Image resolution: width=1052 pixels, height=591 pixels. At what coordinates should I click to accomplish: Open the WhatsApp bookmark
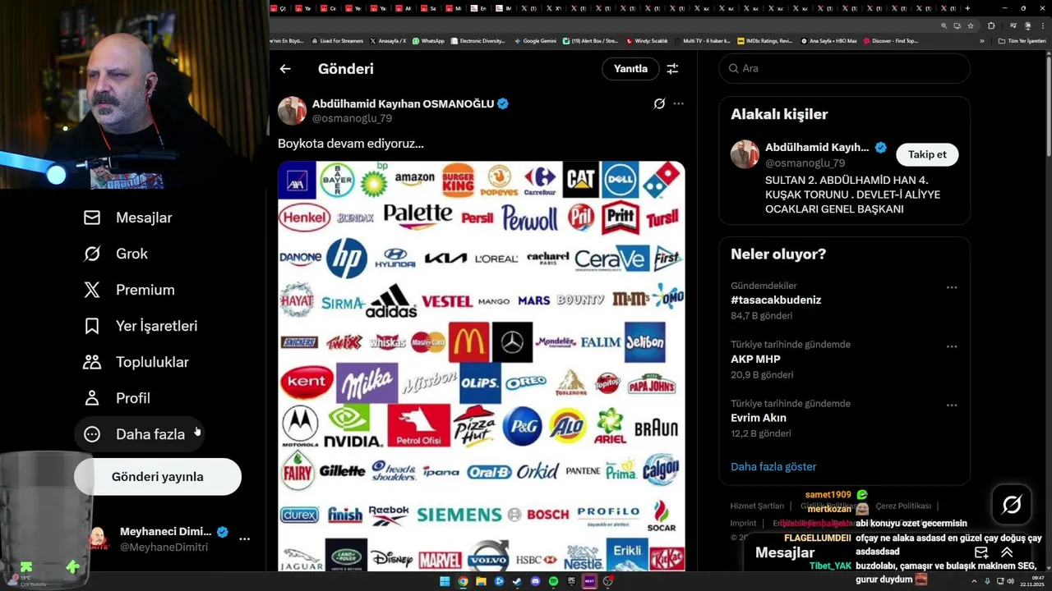(x=428, y=40)
